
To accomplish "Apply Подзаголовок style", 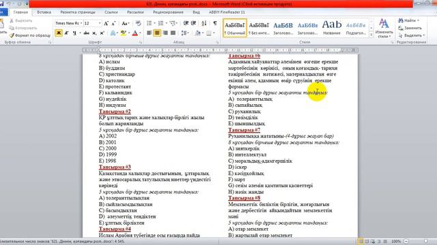I will pos(356,28).
